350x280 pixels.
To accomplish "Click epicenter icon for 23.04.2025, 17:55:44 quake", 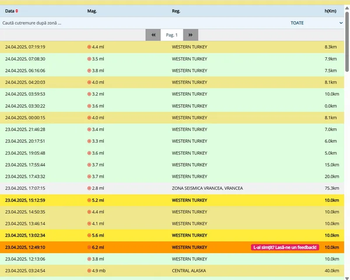I will [89, 165].
